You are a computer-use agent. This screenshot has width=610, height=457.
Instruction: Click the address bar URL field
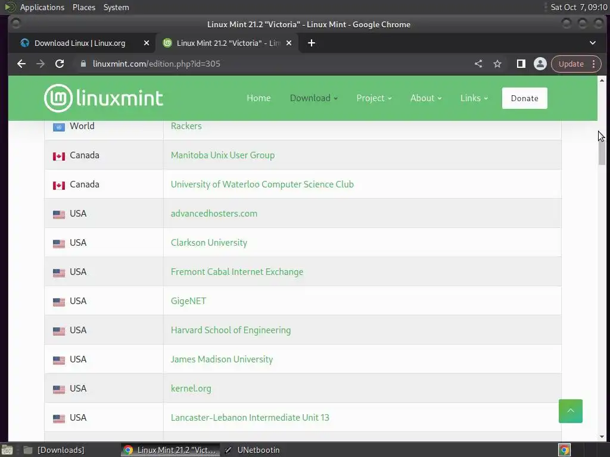272,64
